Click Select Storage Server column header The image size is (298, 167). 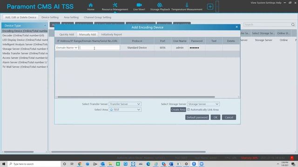click(x=264, y=33)
